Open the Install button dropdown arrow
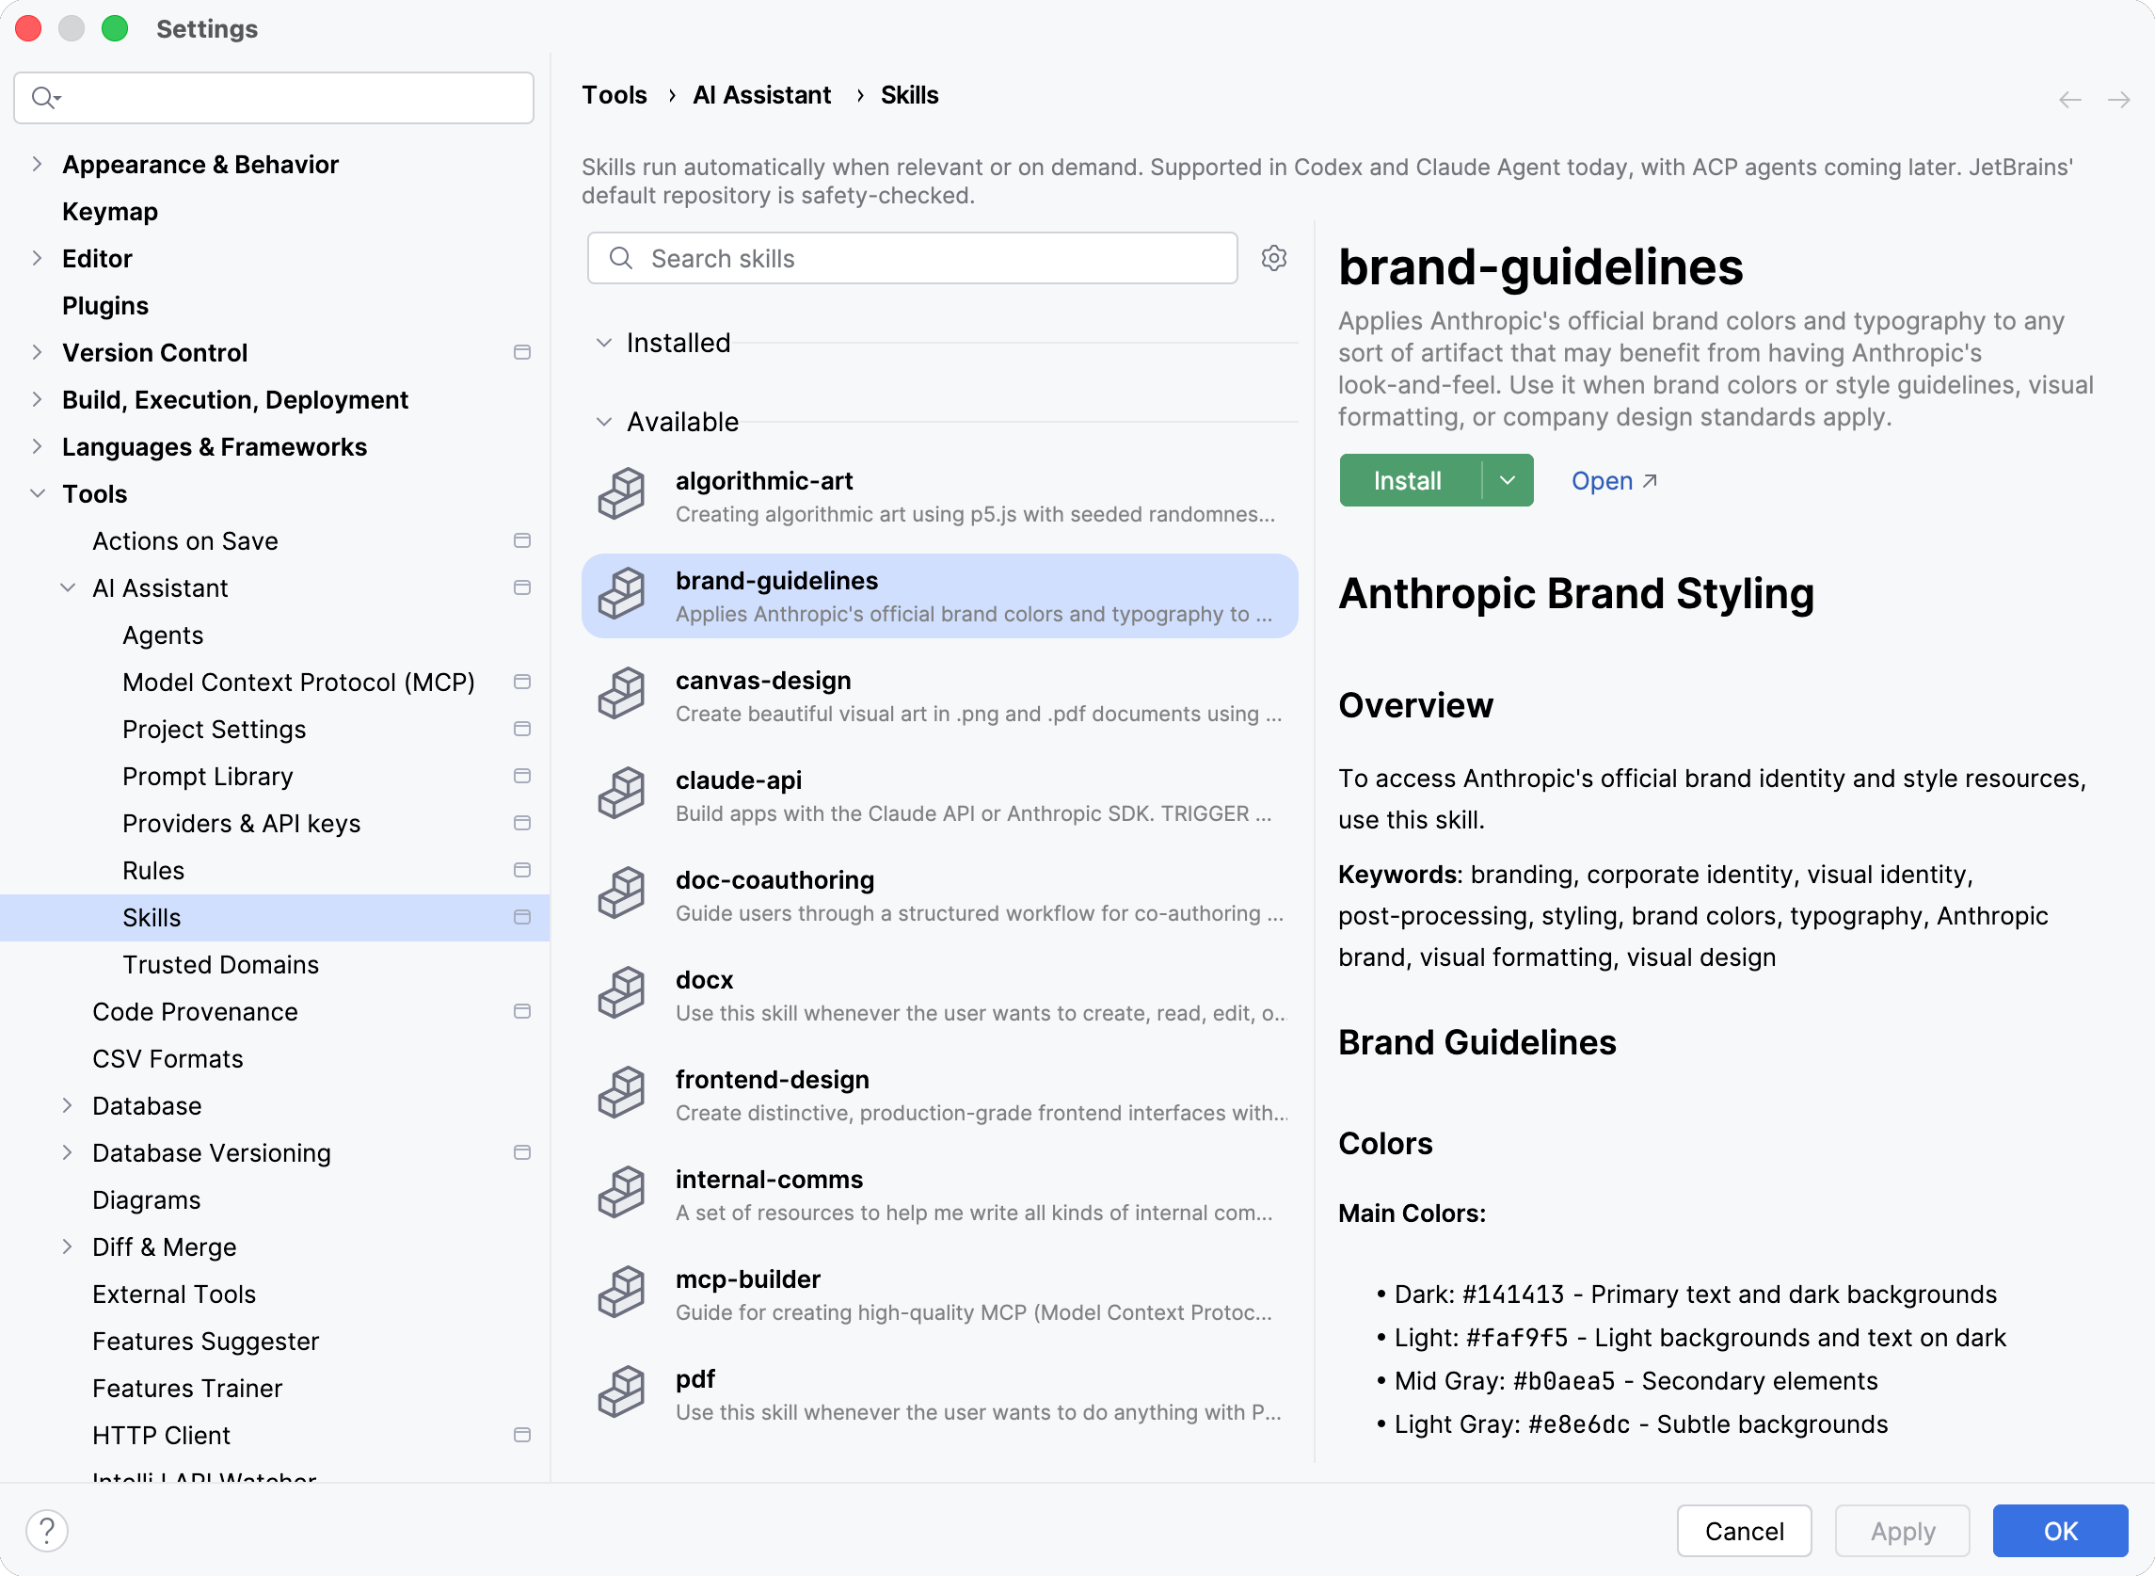This screenshot has height=1576, width=2155. (x=1507, y=481)
